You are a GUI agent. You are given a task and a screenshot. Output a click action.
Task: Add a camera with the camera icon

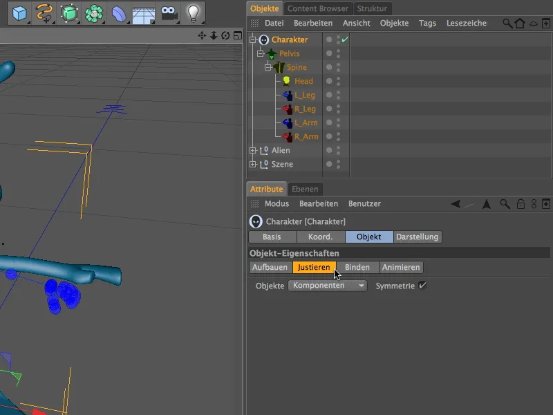[168, 13]
